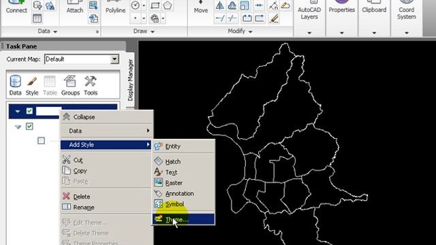Collapse the second layer row's tree arrow
Image resolution: width=436 pixels, height=245 pixels.
(x=18, y=127)
